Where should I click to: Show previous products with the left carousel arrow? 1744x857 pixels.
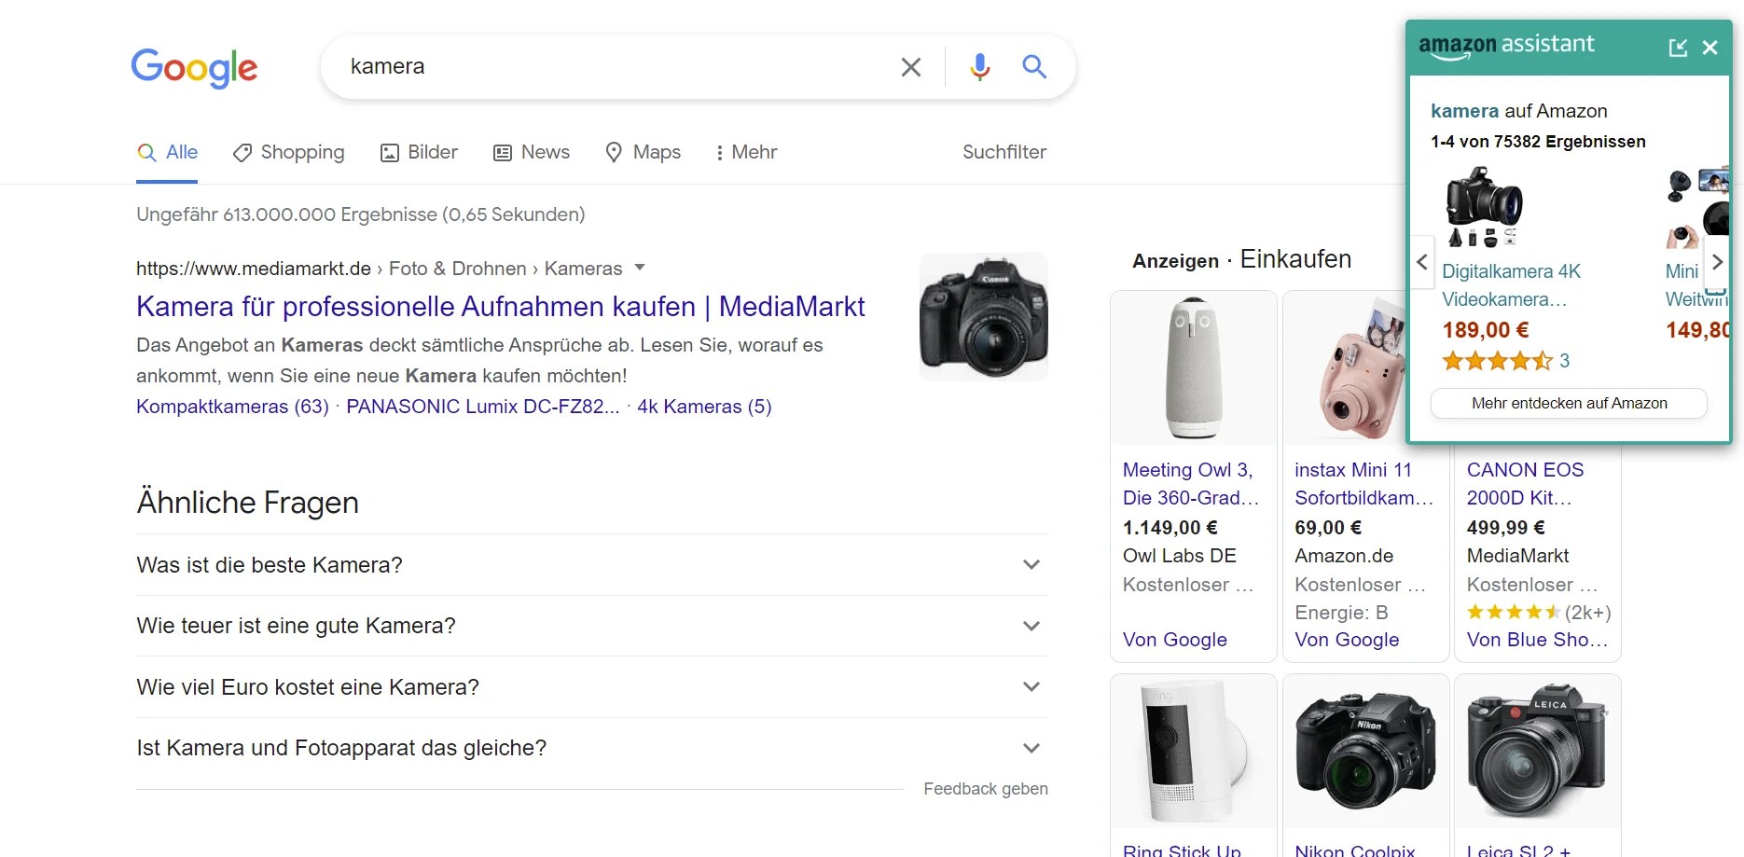click(1421, 262)
